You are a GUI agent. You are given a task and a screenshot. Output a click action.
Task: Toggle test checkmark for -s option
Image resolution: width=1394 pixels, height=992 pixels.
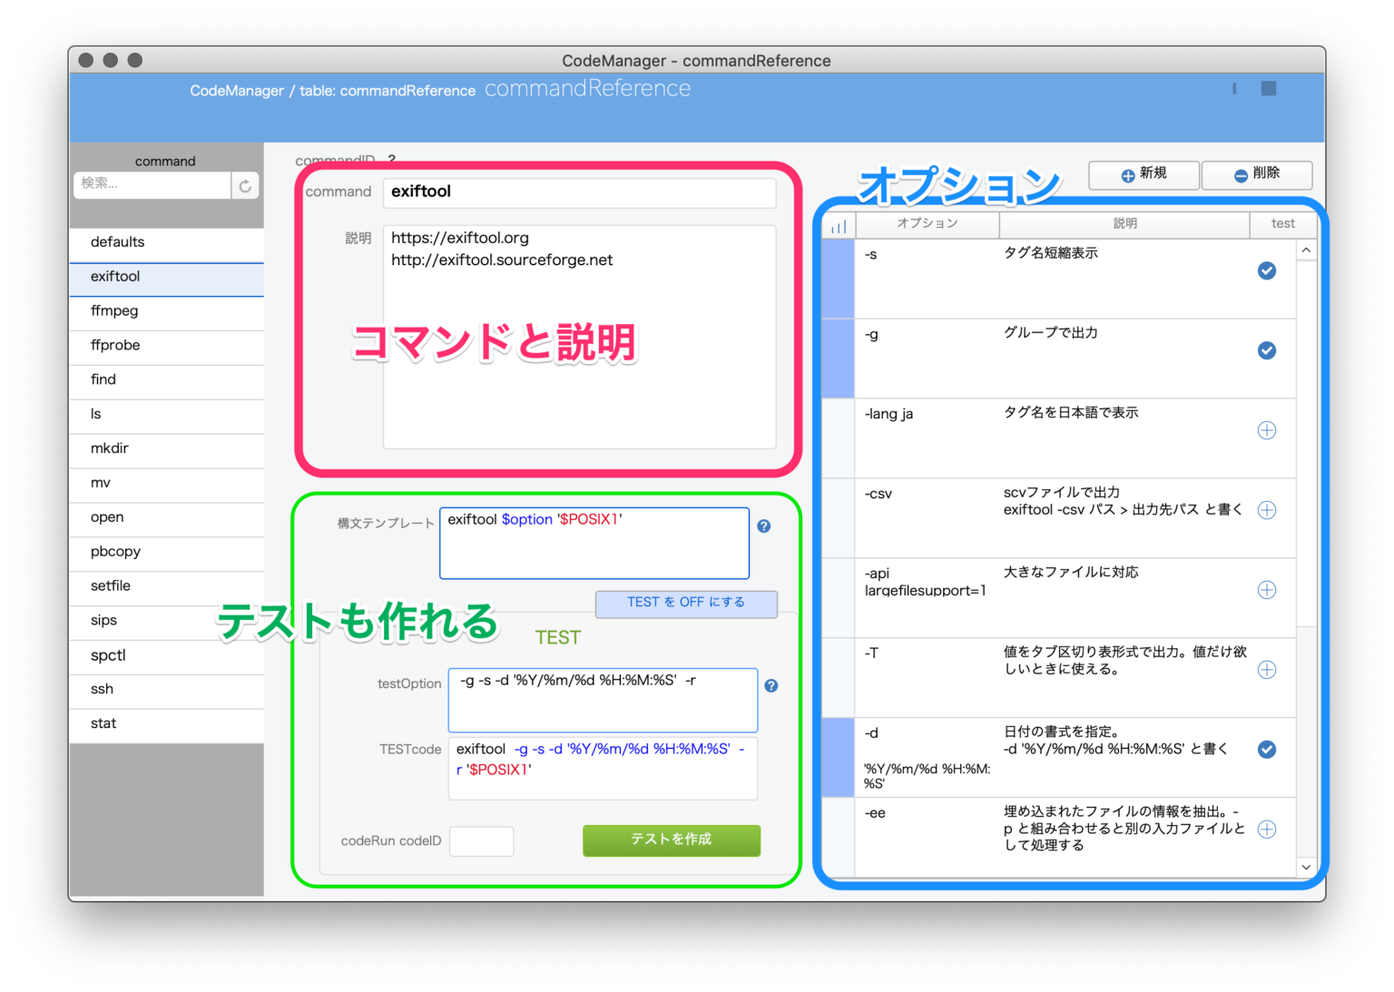(x=1267, y=270)
